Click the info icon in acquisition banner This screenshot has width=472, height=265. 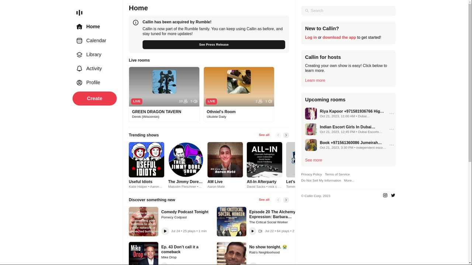pos(136,22)
